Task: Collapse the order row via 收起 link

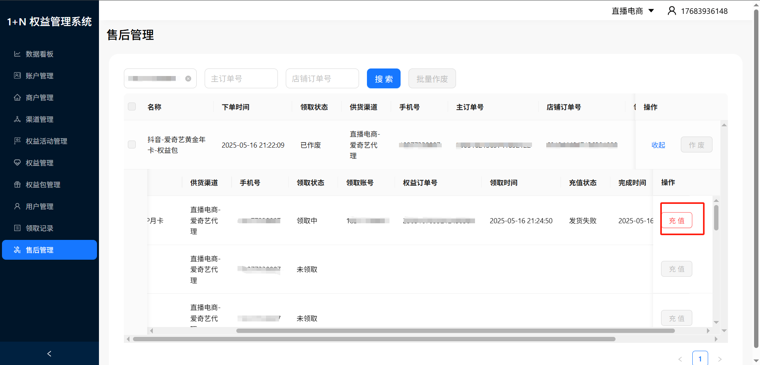Action: click(658, 145)
